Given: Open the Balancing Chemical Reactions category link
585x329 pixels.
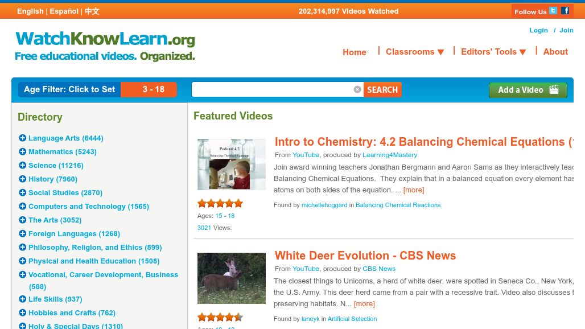Looking at the screenshot, I should coord(398,205).
